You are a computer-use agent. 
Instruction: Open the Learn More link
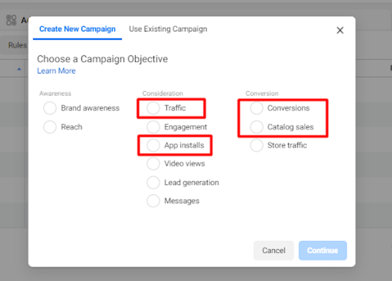(x=56, y=71)
